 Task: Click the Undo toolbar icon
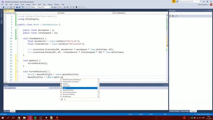(23, 7)
